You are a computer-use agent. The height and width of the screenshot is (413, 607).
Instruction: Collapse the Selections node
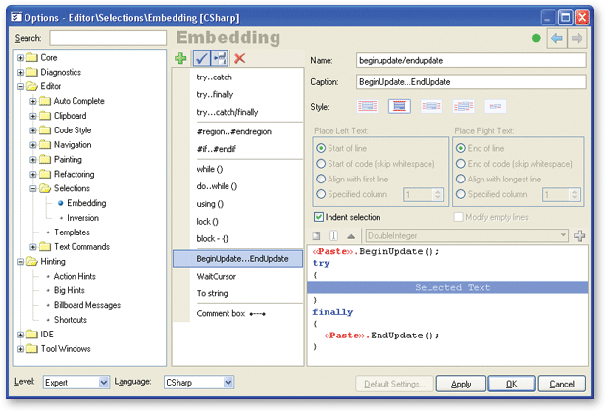point(33,189)
